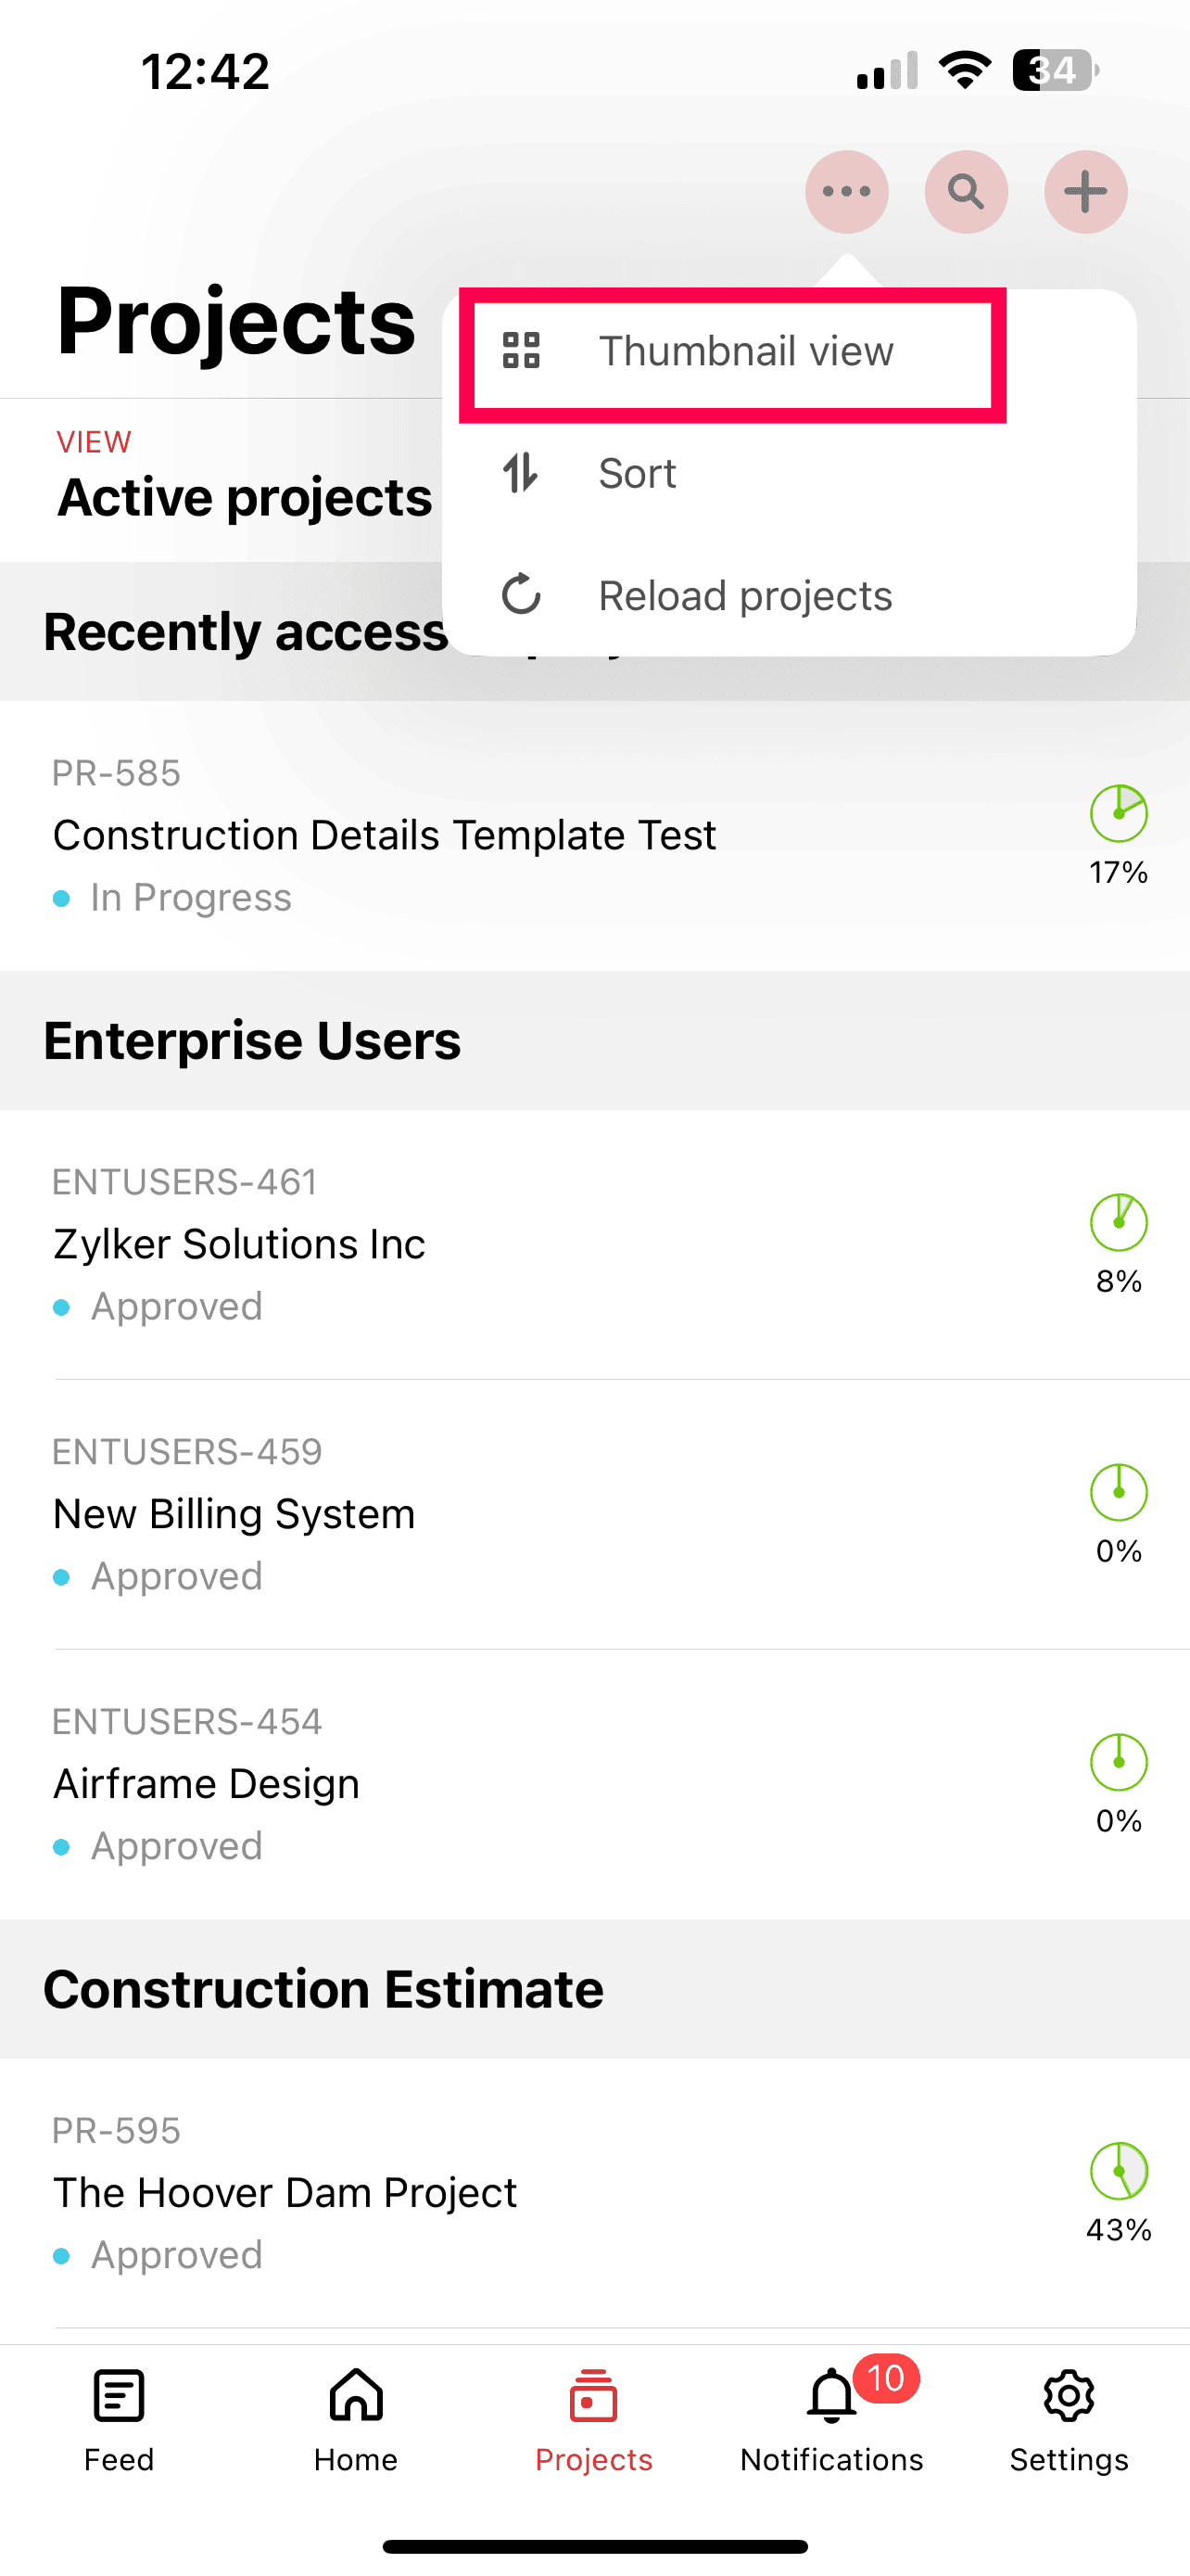Select Sort menu entry
The image size is (1190, 2576).
pyautogui.click(x=638, y=474)
